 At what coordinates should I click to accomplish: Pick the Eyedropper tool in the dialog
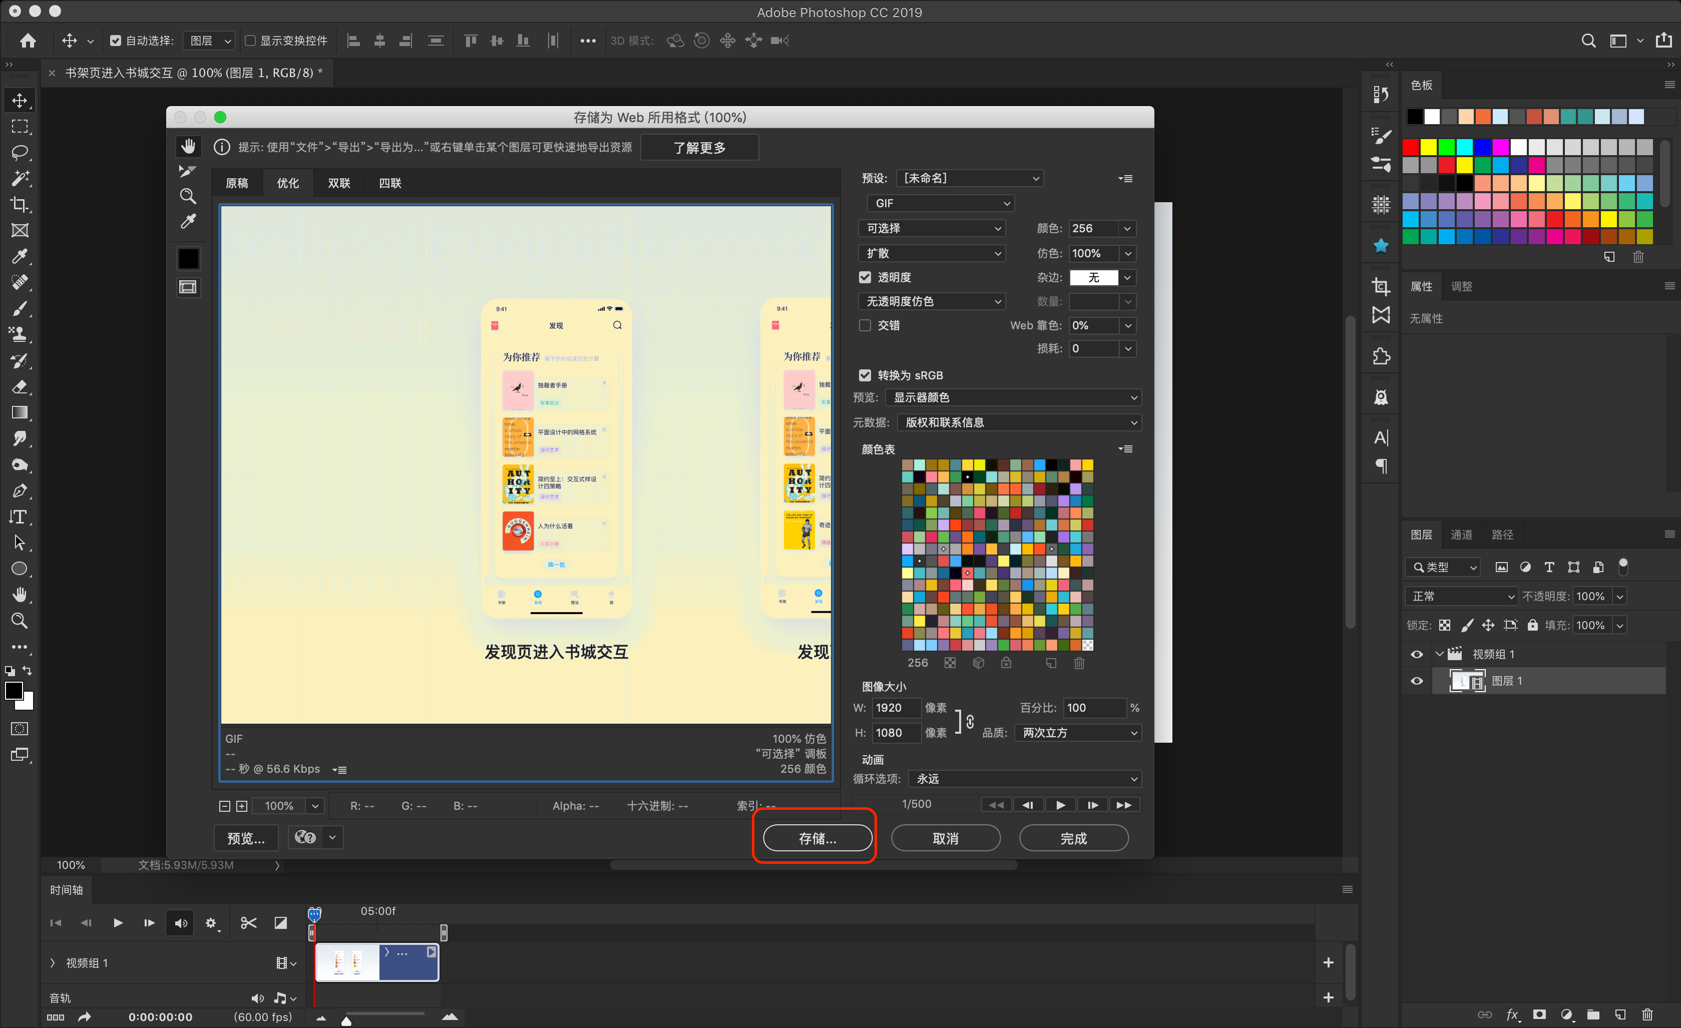[x=188, y=222]
